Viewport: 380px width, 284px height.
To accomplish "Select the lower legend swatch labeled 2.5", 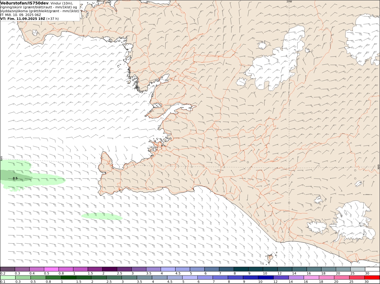I will 114,277.
